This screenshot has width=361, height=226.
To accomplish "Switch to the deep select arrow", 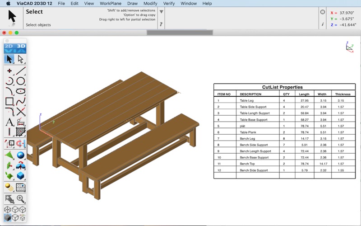I will 21,59.
